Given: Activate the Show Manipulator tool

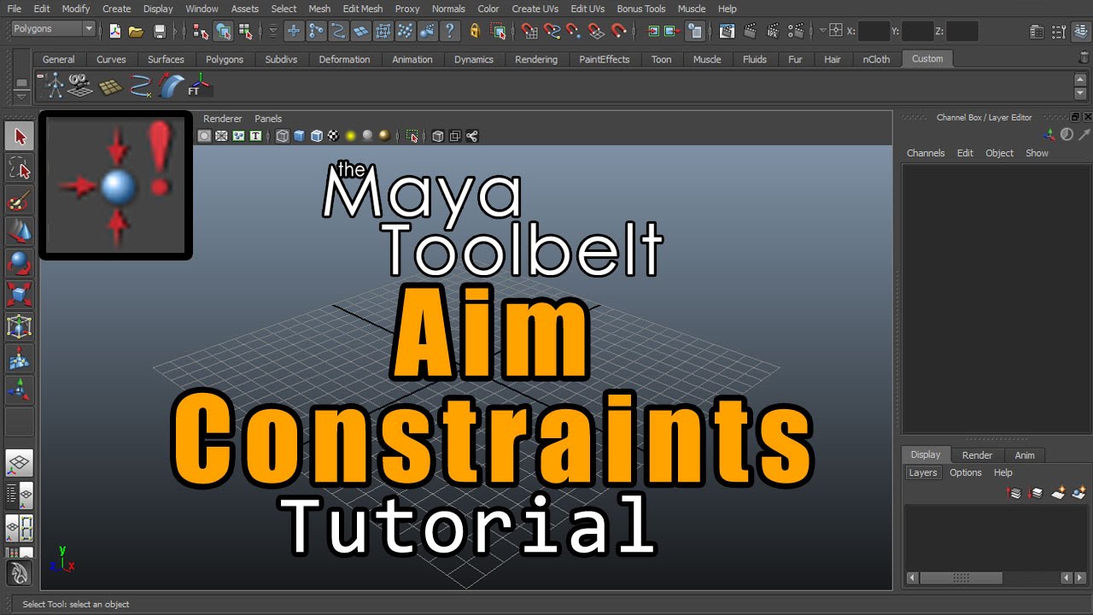Looking at the screenshot, I should [x=20, y=390].
